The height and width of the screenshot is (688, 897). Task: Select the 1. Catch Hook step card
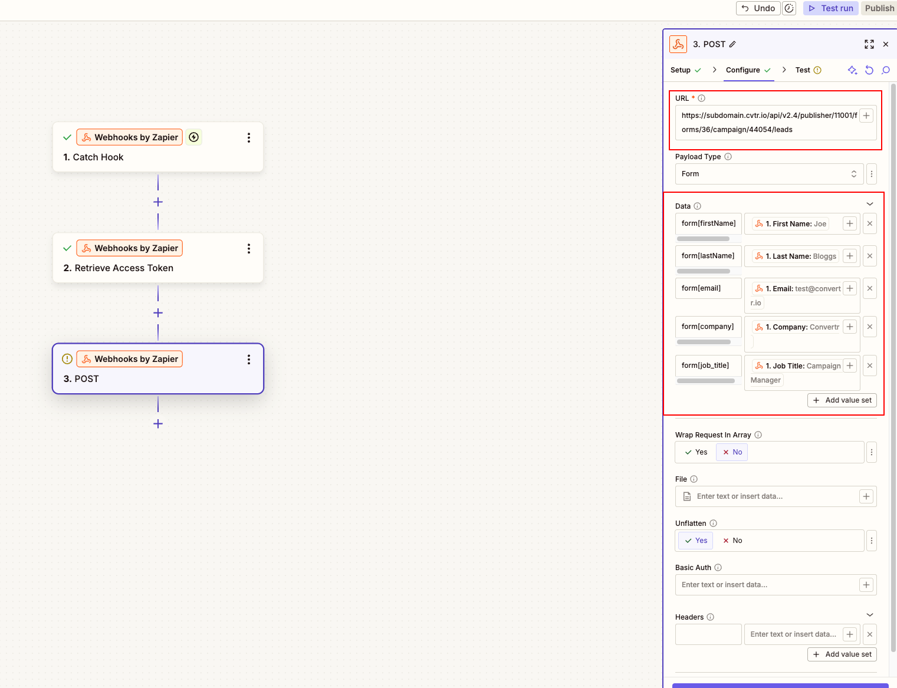click(x=158, y=147)
